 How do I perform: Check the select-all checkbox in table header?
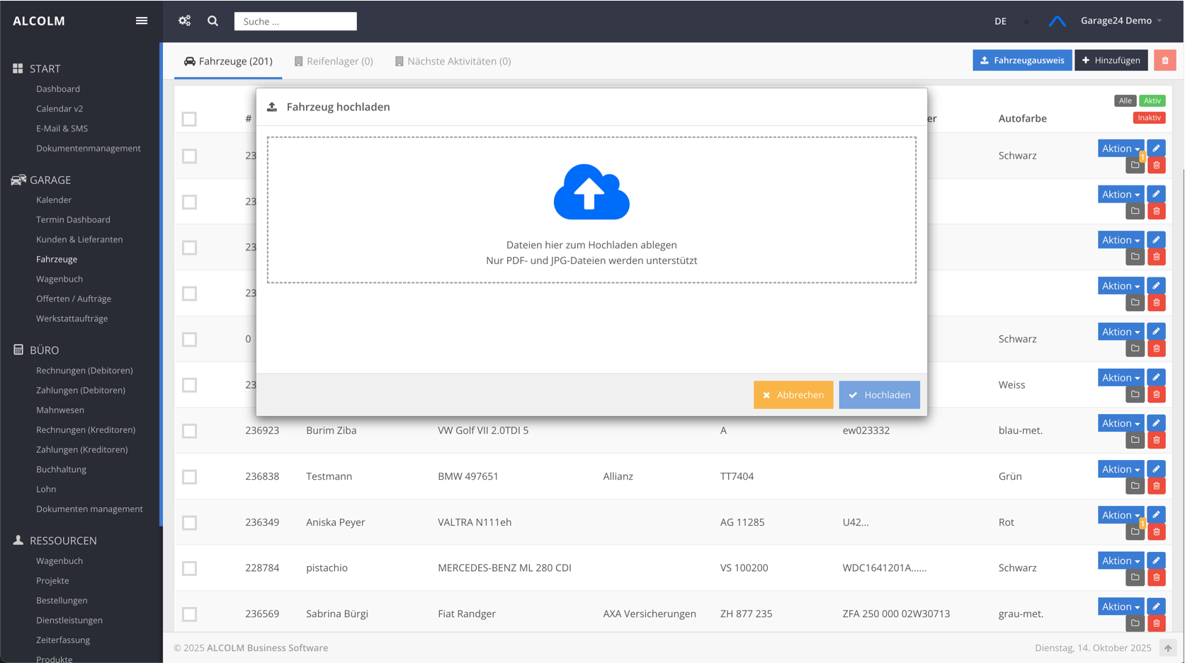pyautogui.click(x=189, y=119)
